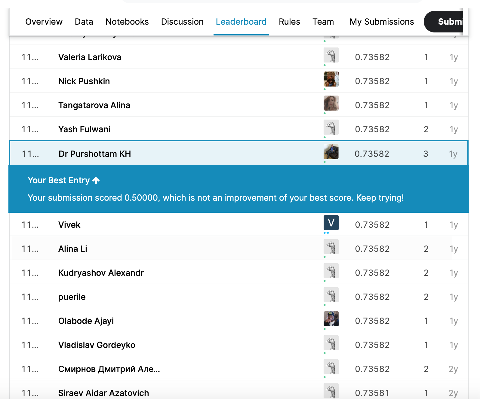Image resolution: width=480 pixels, height=399 pixels.
Task: Click Dr Purshottam KH's avatar thumbnail
Action: pos(331,152)
